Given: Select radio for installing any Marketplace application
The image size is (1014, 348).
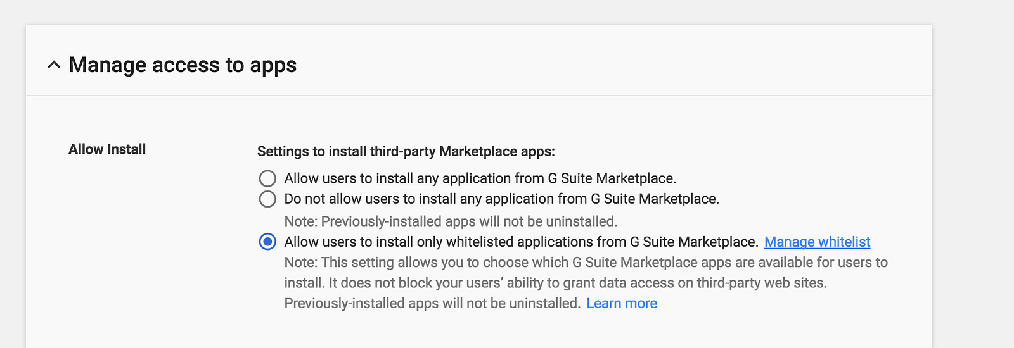Looking at the screenshot, I should [267, 178].
